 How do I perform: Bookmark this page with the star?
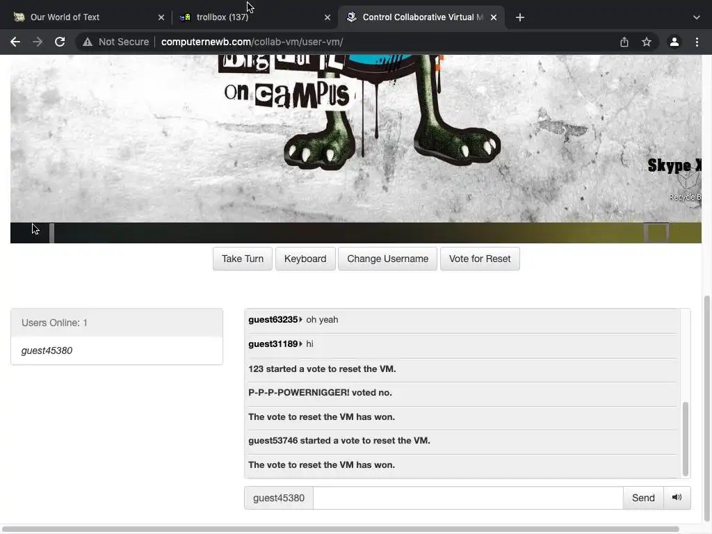pyautogui.click(x=647, y=42)
